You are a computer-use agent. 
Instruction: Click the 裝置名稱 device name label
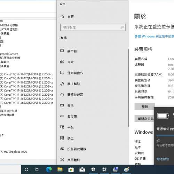point(141,59)
